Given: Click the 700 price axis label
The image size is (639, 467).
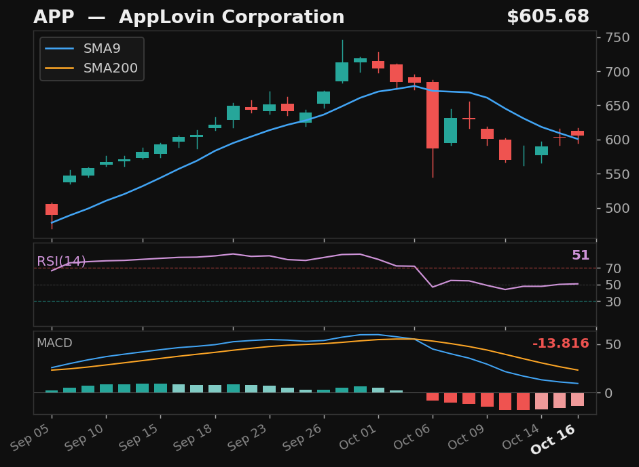Looking at the screenshot, I should [x=617, y=72].
